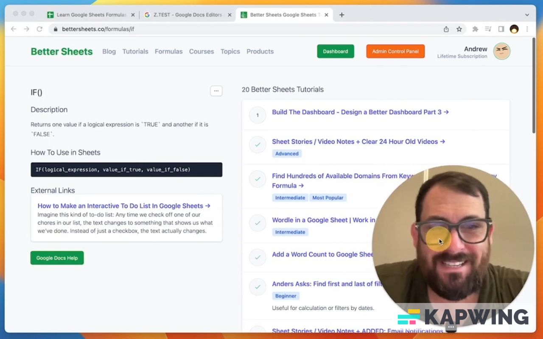Click the share page icon
The height and width of the screenshot is (339, 543).
[x=446, y=29]
